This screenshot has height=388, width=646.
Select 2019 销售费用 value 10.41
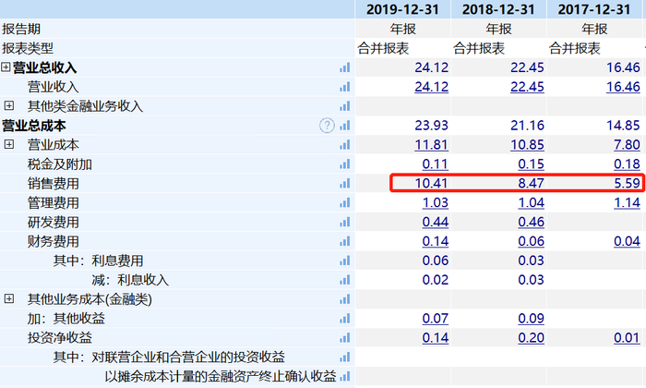point(431,183)
